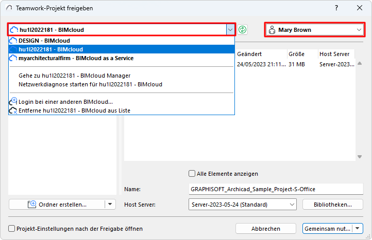The height and width of the screenshot is (240, 372).
Task: Click the Login bei einer anderen BIMcloud icon
Action: 13,102
